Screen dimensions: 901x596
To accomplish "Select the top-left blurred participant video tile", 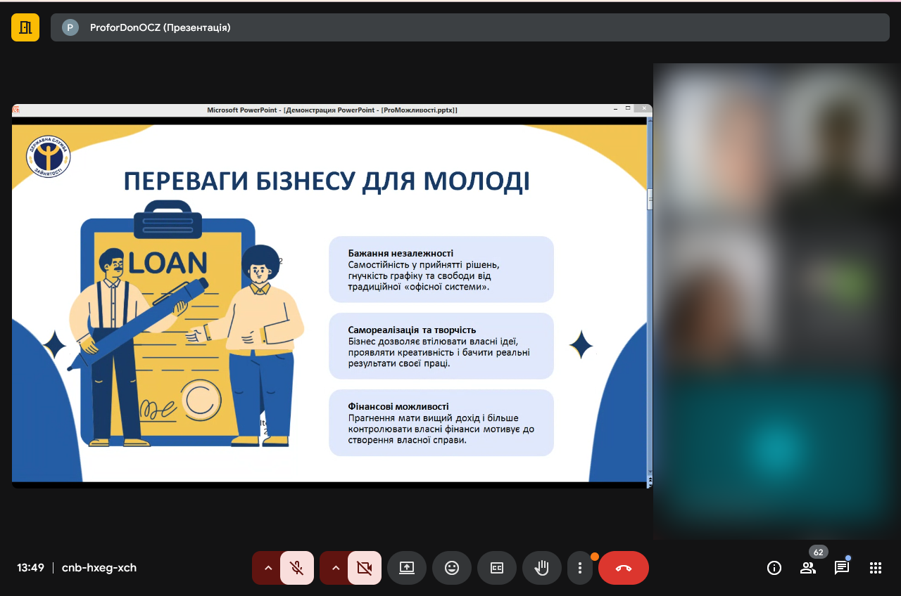I will (714, 141).
